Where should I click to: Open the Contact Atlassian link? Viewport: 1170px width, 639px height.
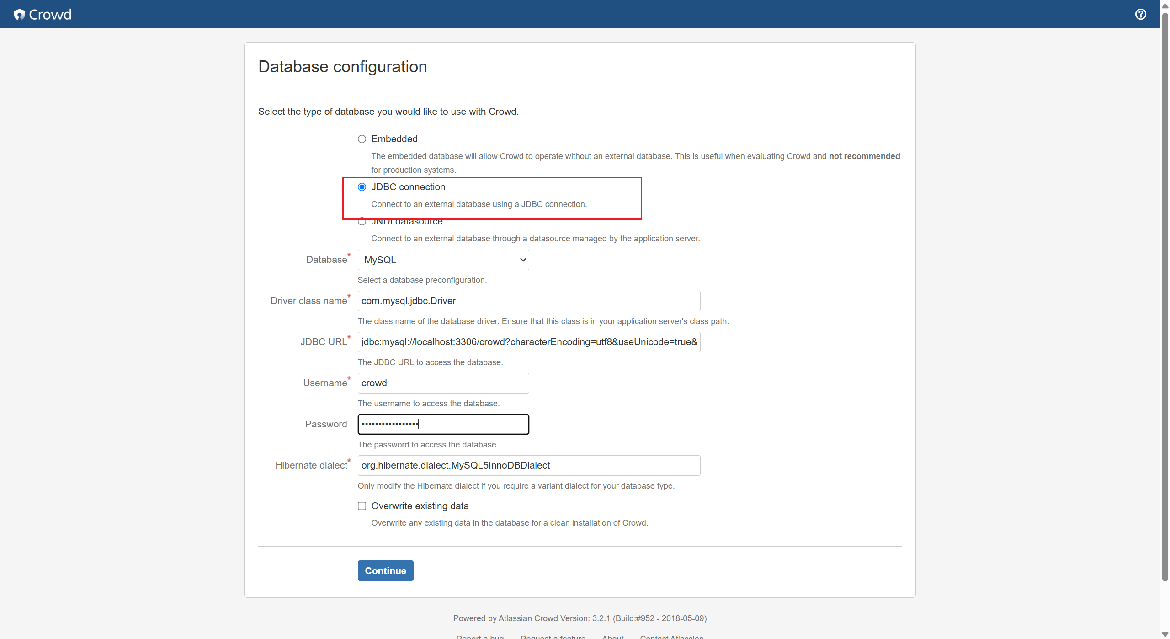[671, 637]
